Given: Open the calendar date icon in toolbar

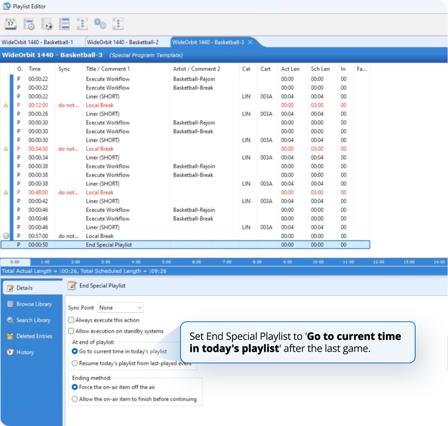Looking at the screenshot, I should (10, 24).
